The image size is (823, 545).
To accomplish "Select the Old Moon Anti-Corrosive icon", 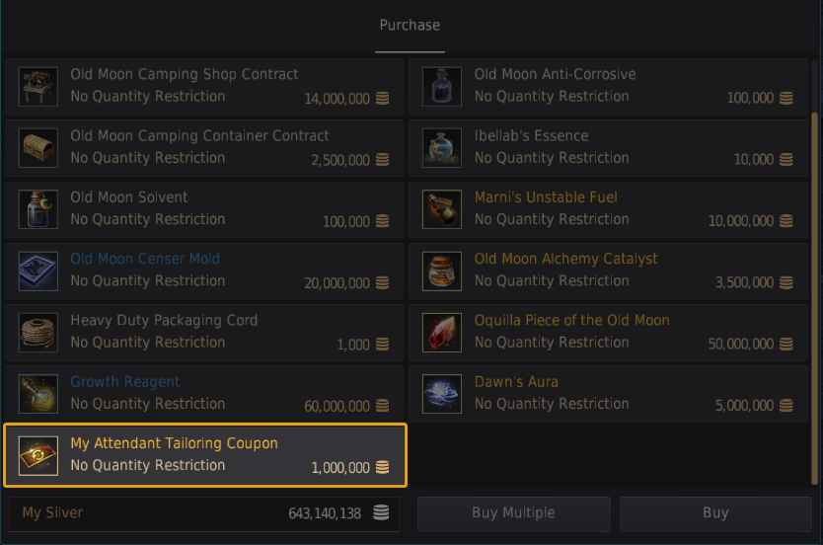I will click(442, 87).
